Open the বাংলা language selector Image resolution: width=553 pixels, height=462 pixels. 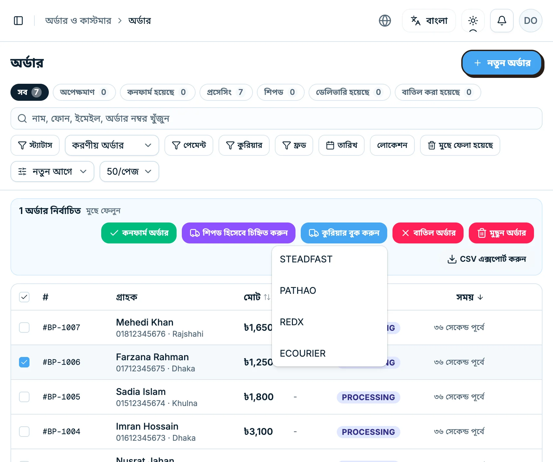coord(429,21)
